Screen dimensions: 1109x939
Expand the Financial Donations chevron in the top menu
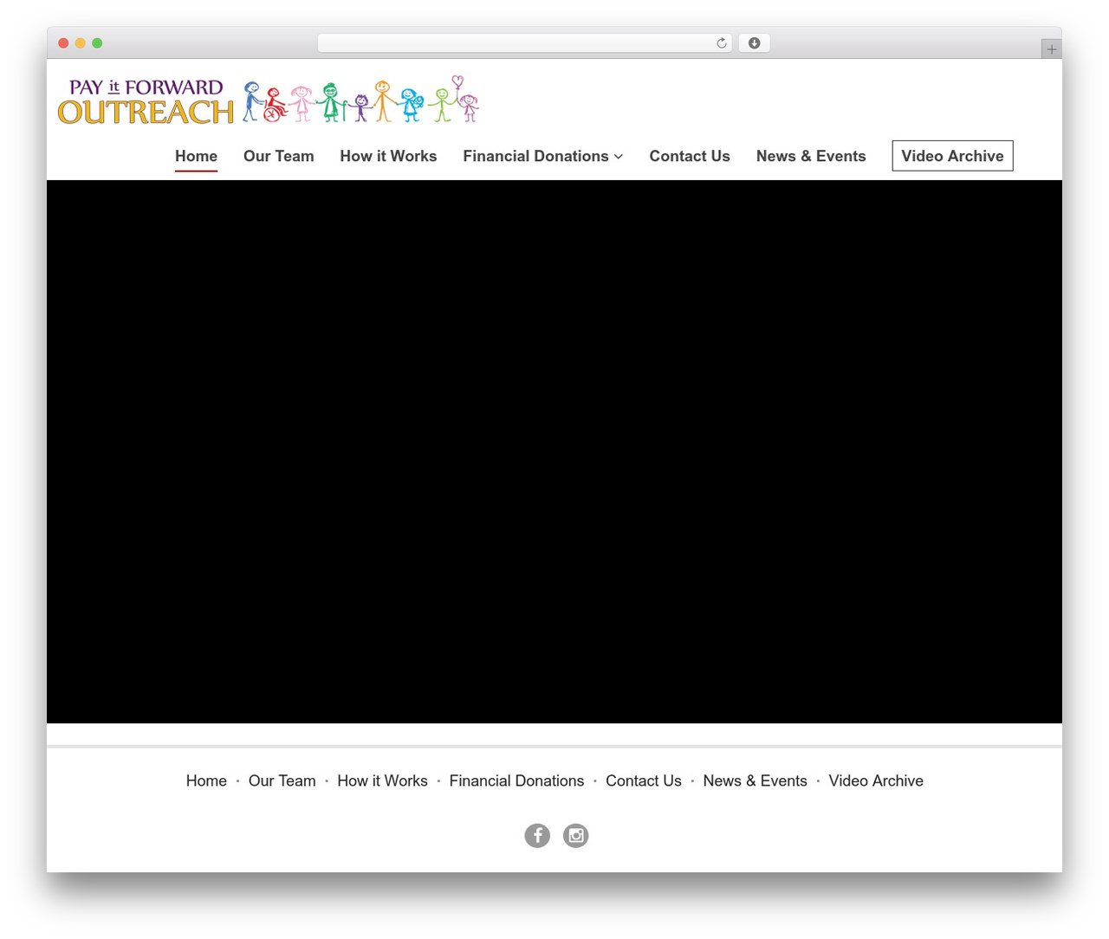(619, 157)
